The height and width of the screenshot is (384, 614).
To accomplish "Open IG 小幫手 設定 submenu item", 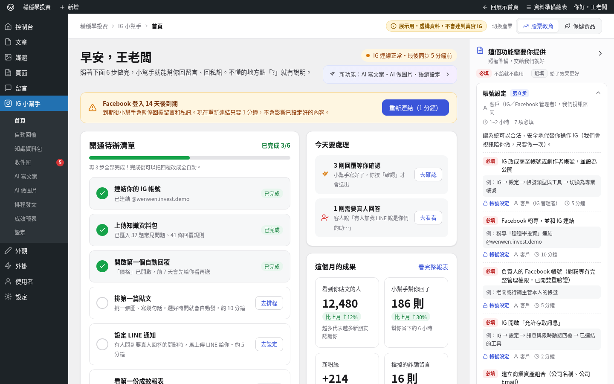I will pyautogui.click(x=34, y=233).
